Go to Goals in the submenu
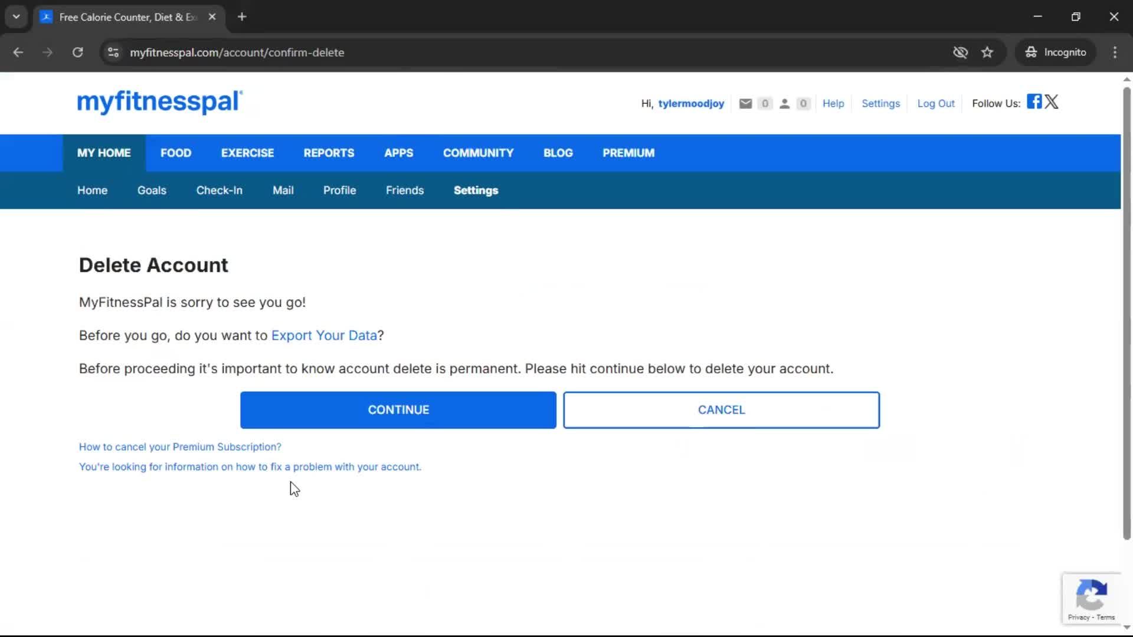1133x637 pixels. [x=152, y=191]
